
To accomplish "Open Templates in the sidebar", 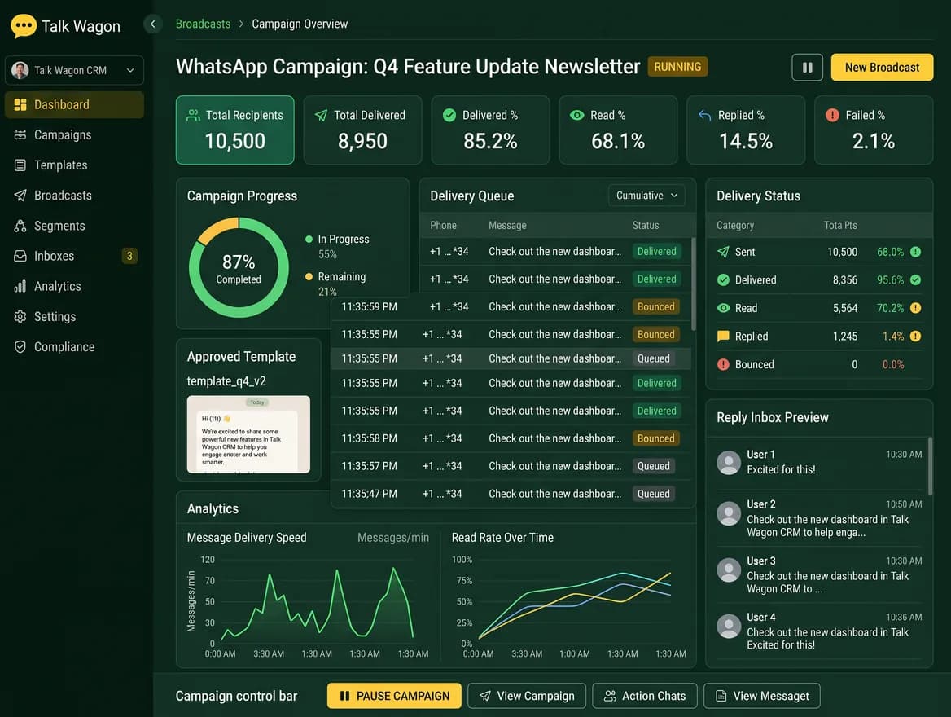I will pyautogui.click(x=74, y=165).
